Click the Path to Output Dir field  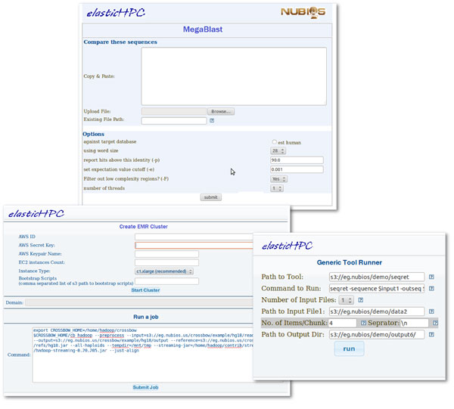[x=377, y=335]
